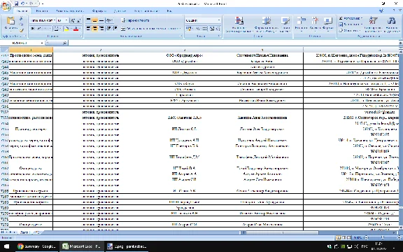The width and height of the screenshot is (403, 252).
Task: Switch to the Insert ribbon tab
Action: tap(42, 10)
